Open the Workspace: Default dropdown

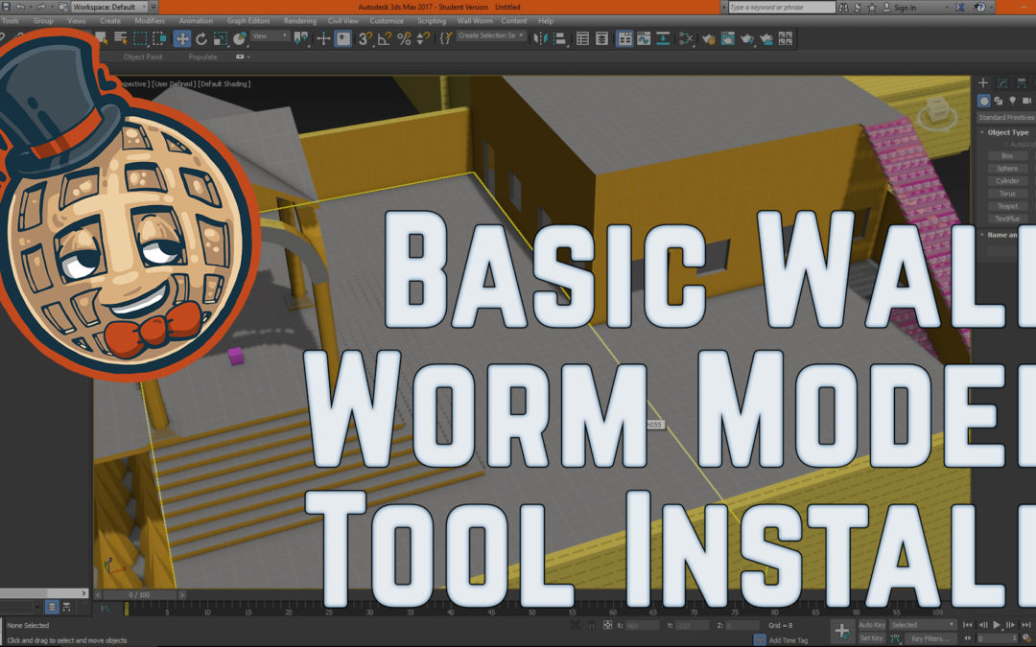coord(110,7)
